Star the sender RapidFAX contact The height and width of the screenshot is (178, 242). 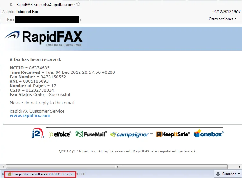click(x=78, y=4)
